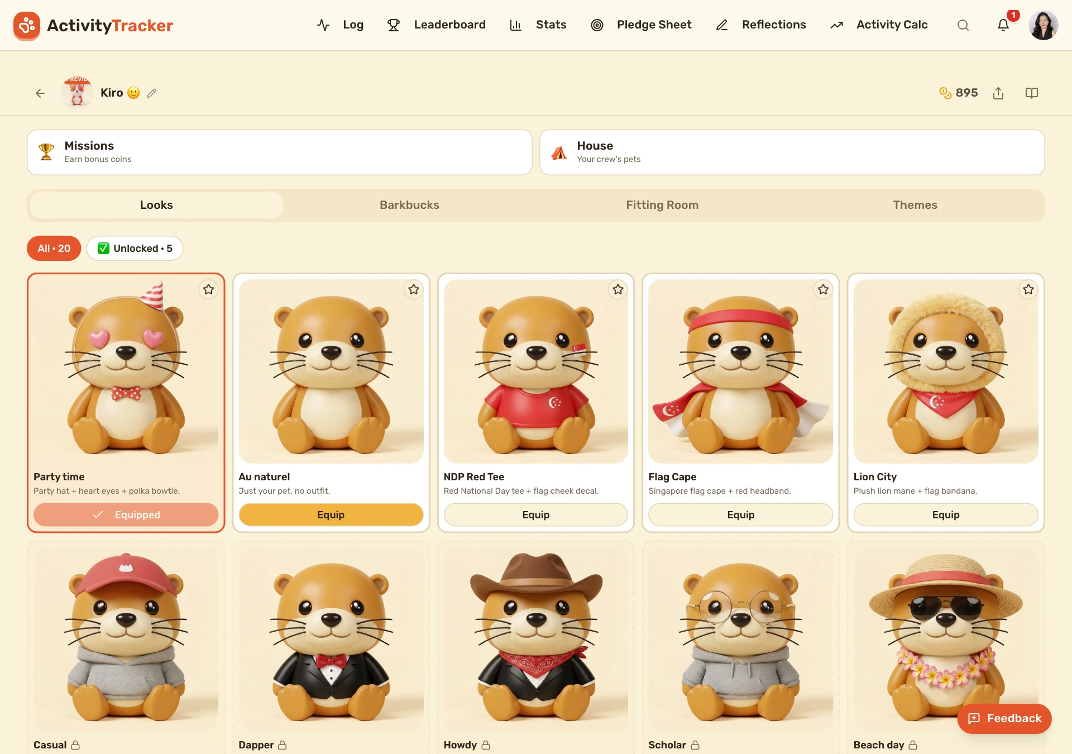Open the Stats page
Screen dimensions: 1072x754
pos(538,25)
